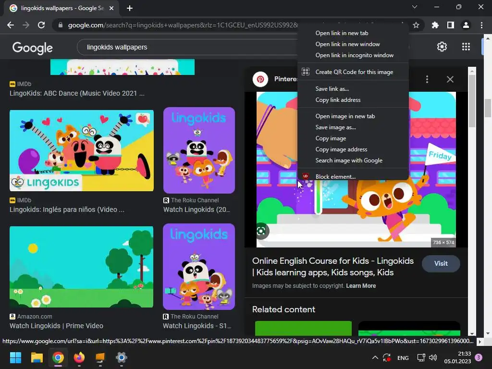Click the main page scrollbar thumb
This screenshot has width=492, height=369.
pos(488,108)
